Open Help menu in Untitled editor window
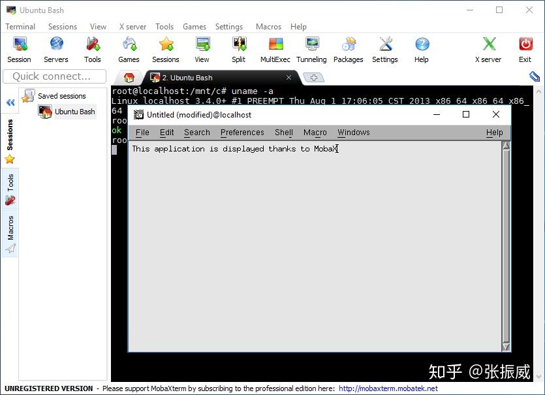 click(495, 133)
